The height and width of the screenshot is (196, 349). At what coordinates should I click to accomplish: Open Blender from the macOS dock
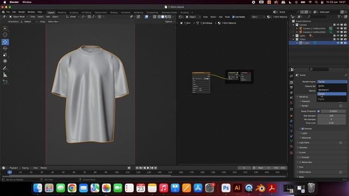point(260,188)
